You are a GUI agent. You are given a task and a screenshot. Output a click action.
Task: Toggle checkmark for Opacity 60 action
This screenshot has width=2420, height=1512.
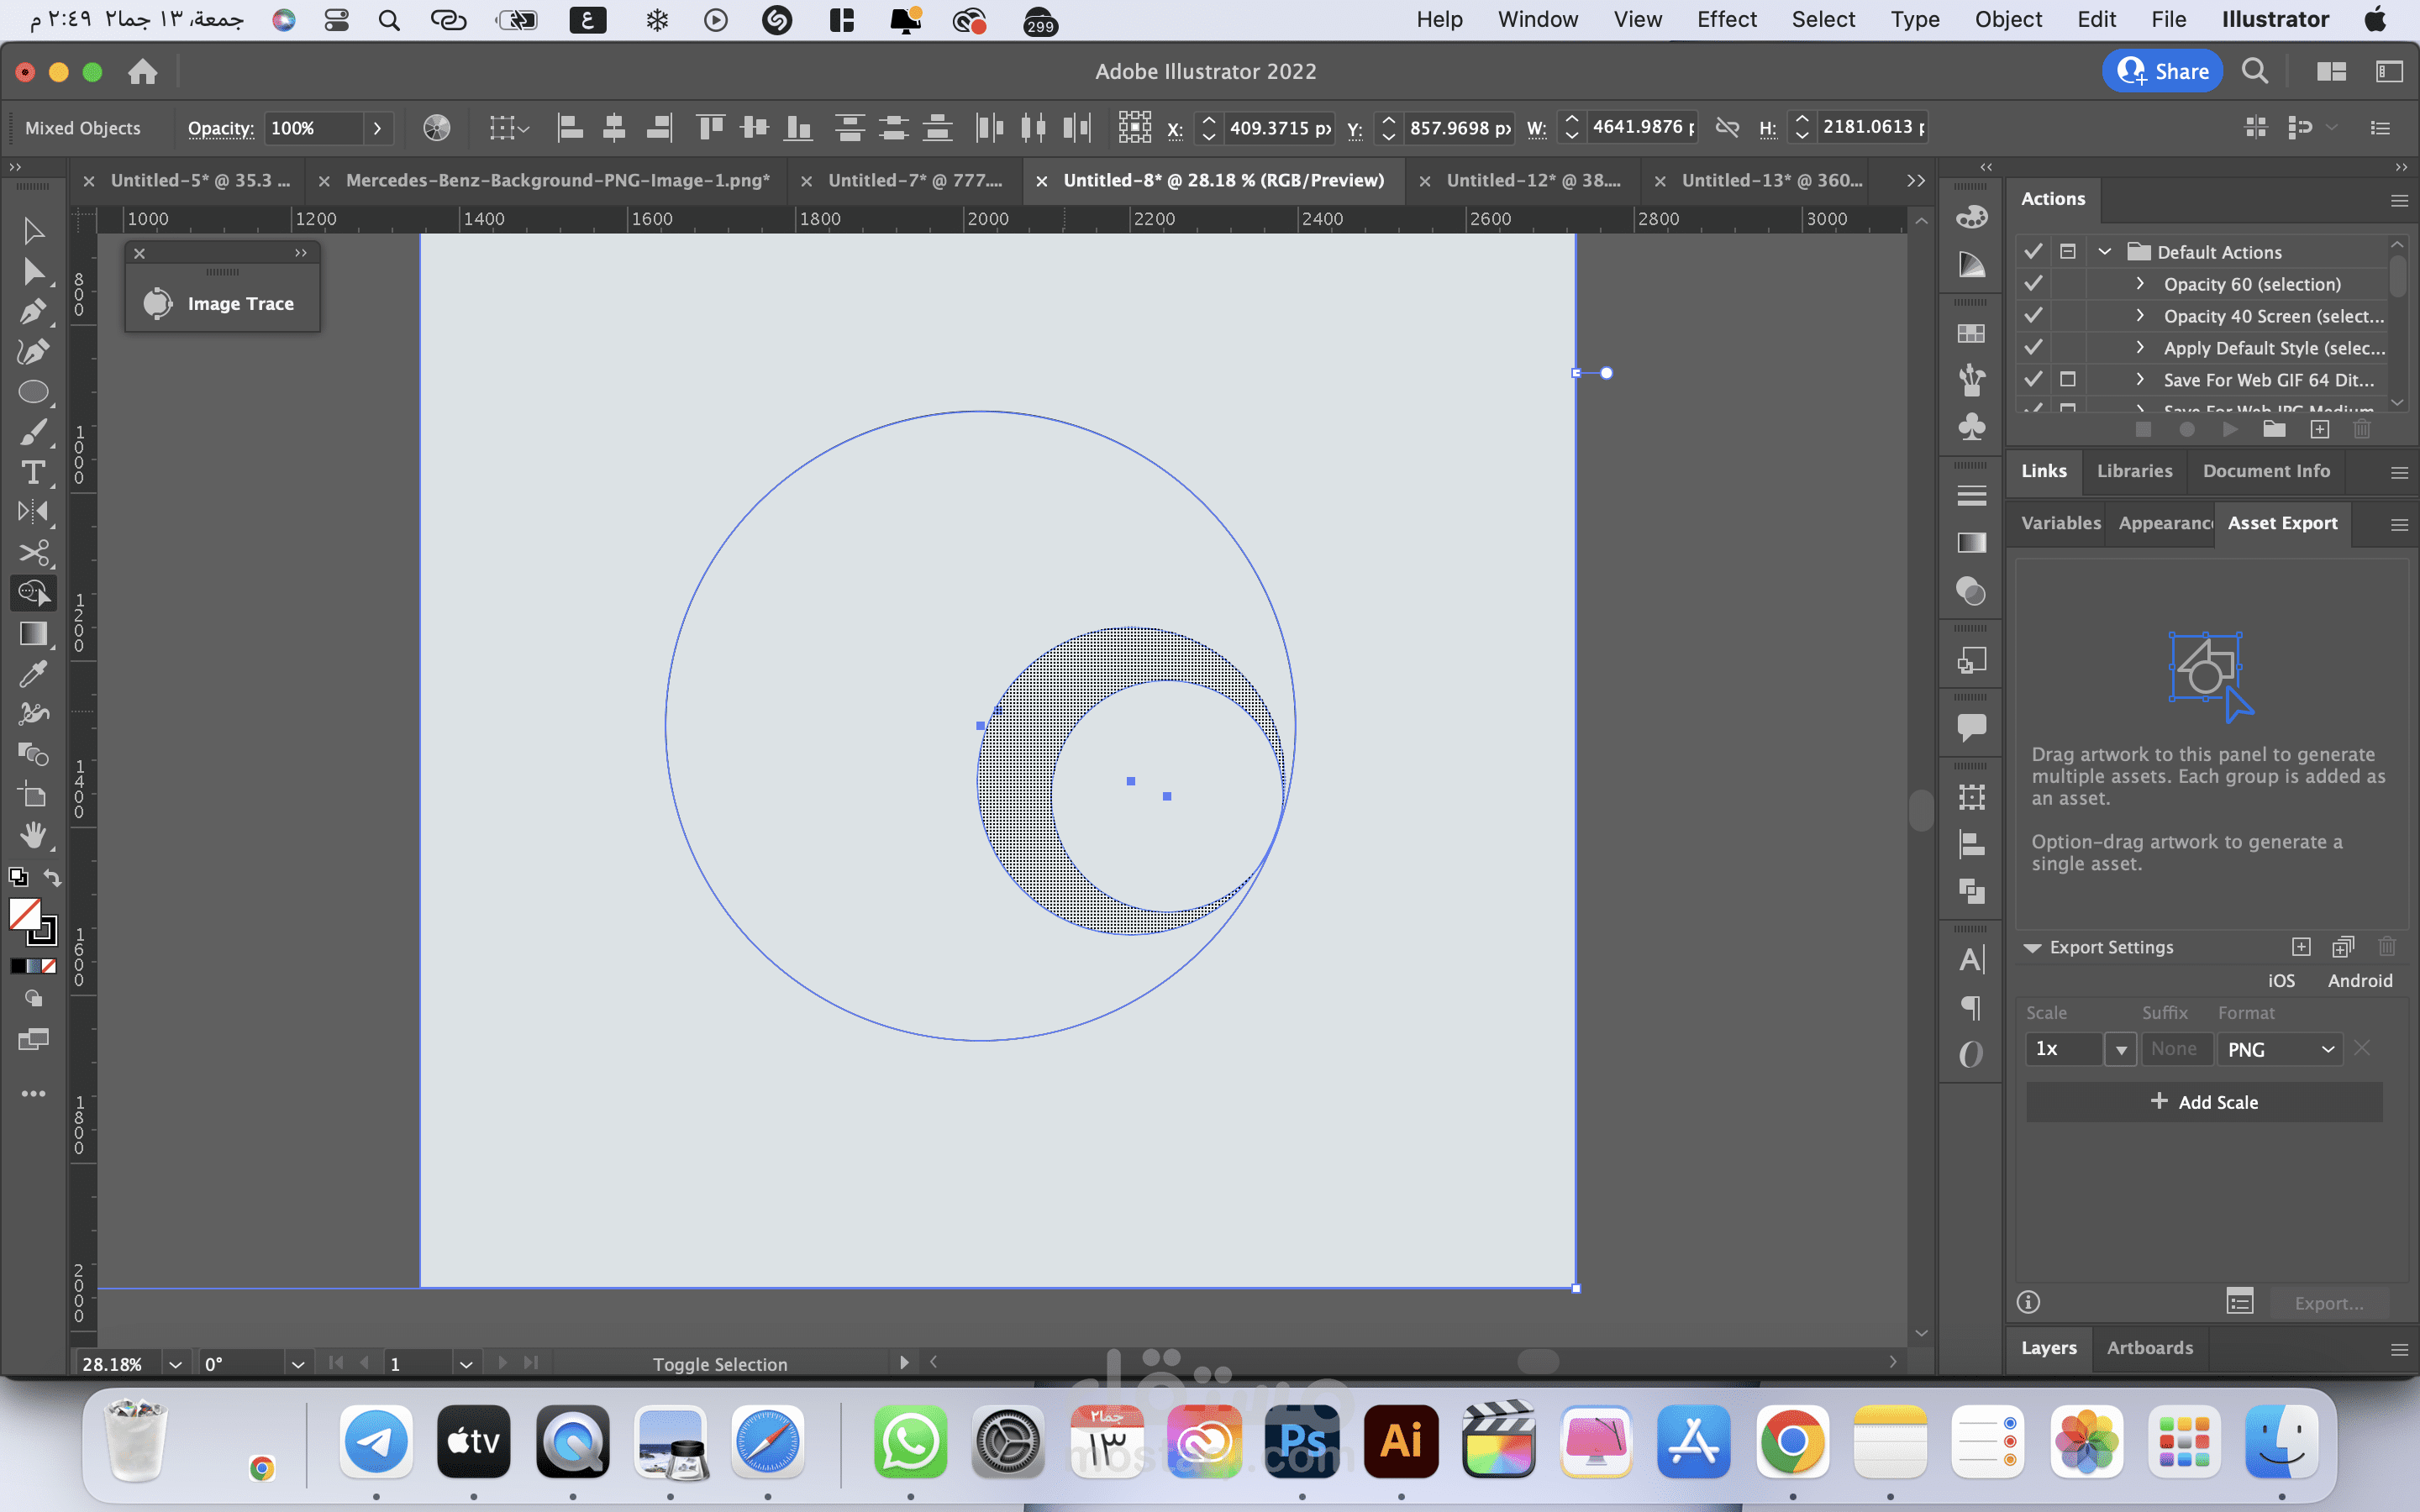tap(2033, 284)
